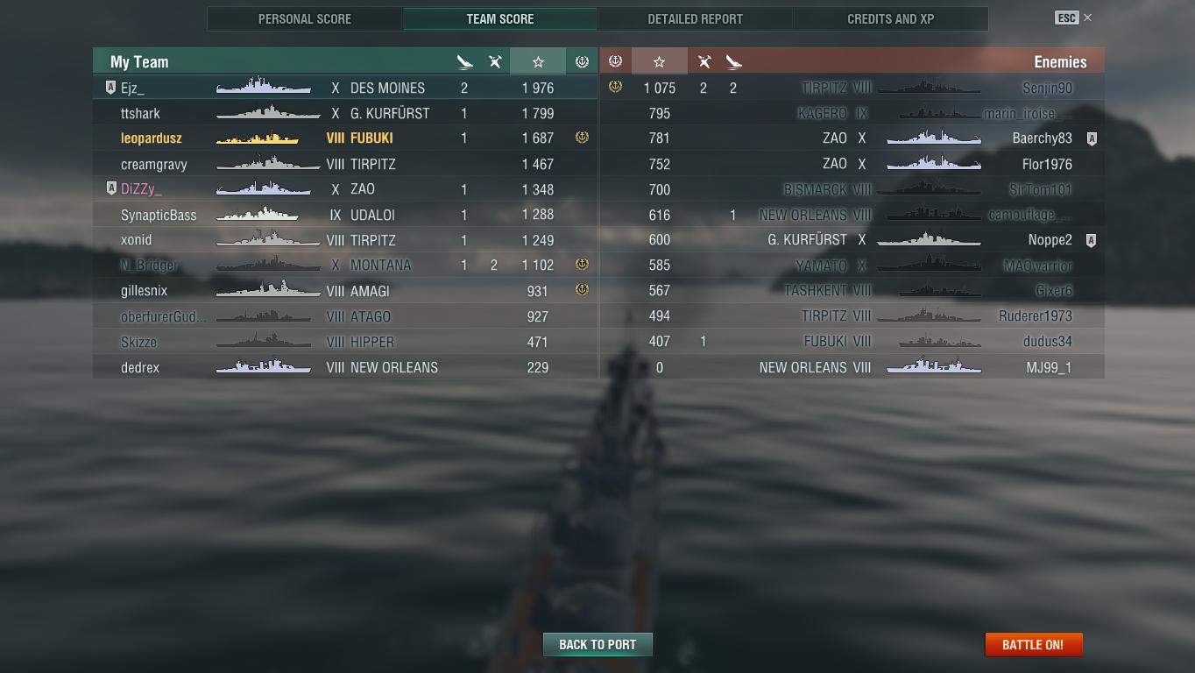Select the Team Score tab
The image size is (1195, 673).
pyautogui.click(x=500, y=18)
